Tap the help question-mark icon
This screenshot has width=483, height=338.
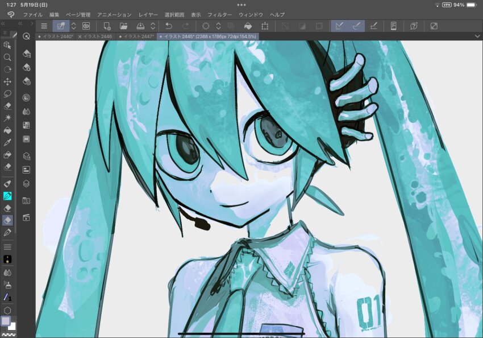point(413,26)
